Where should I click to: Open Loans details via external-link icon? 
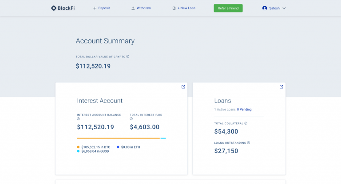point(281,87)
